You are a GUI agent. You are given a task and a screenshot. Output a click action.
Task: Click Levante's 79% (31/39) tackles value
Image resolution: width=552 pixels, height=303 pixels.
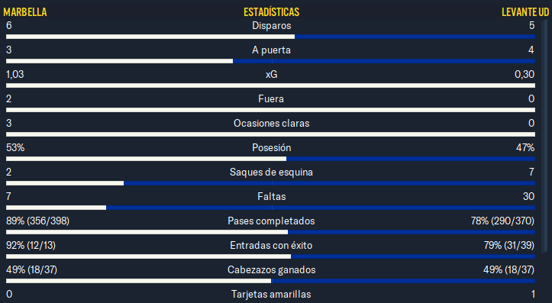point(509,245)
